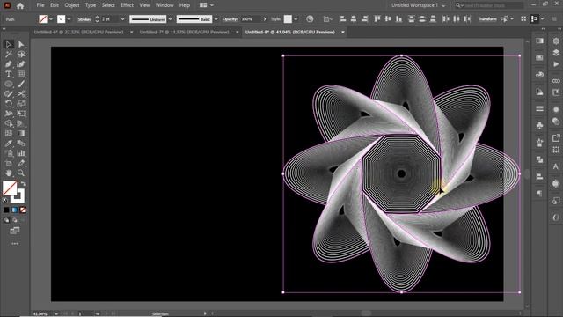Set paint mode to Color
The height and width of the screenshot is (317, 563).
[6, 210]
